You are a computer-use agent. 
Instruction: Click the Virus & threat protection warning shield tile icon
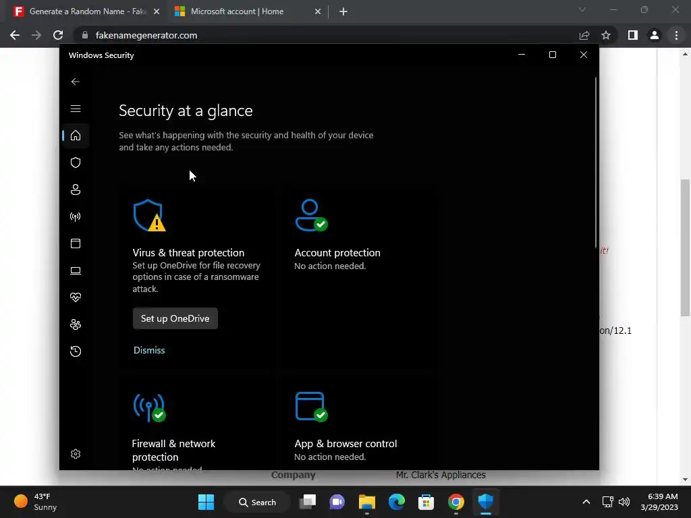[x=149, y=215]
